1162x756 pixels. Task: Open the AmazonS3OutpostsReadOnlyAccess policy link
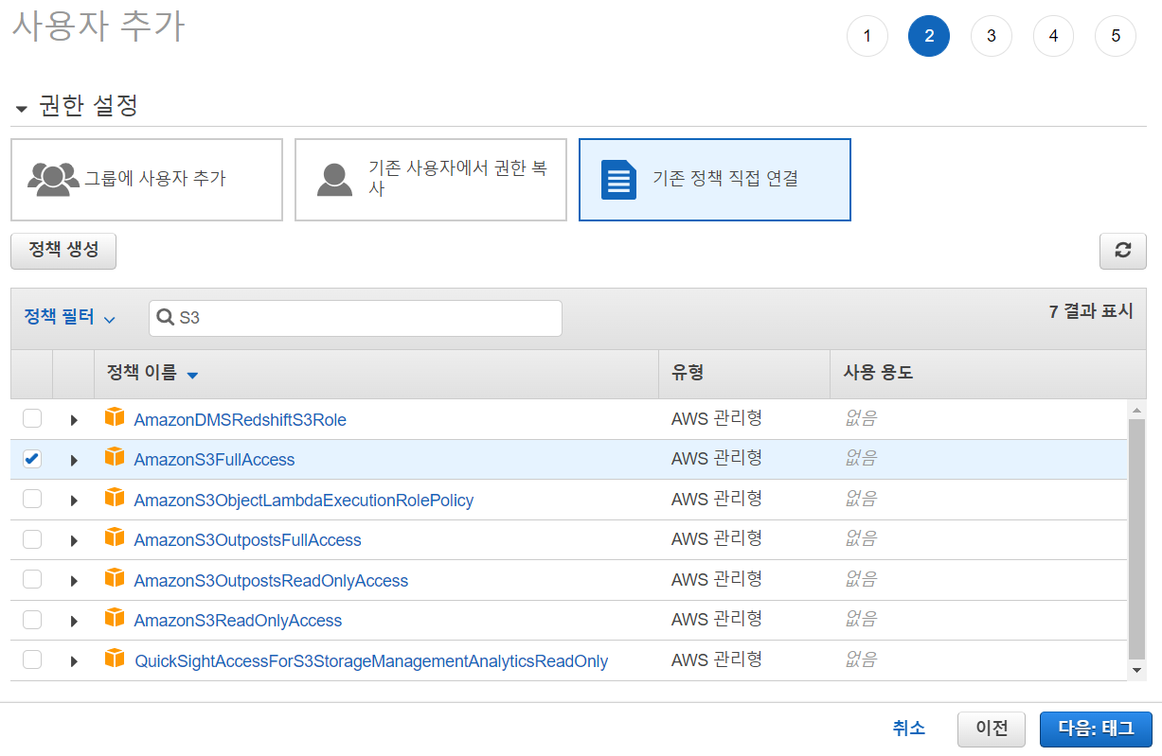point(271,581)
